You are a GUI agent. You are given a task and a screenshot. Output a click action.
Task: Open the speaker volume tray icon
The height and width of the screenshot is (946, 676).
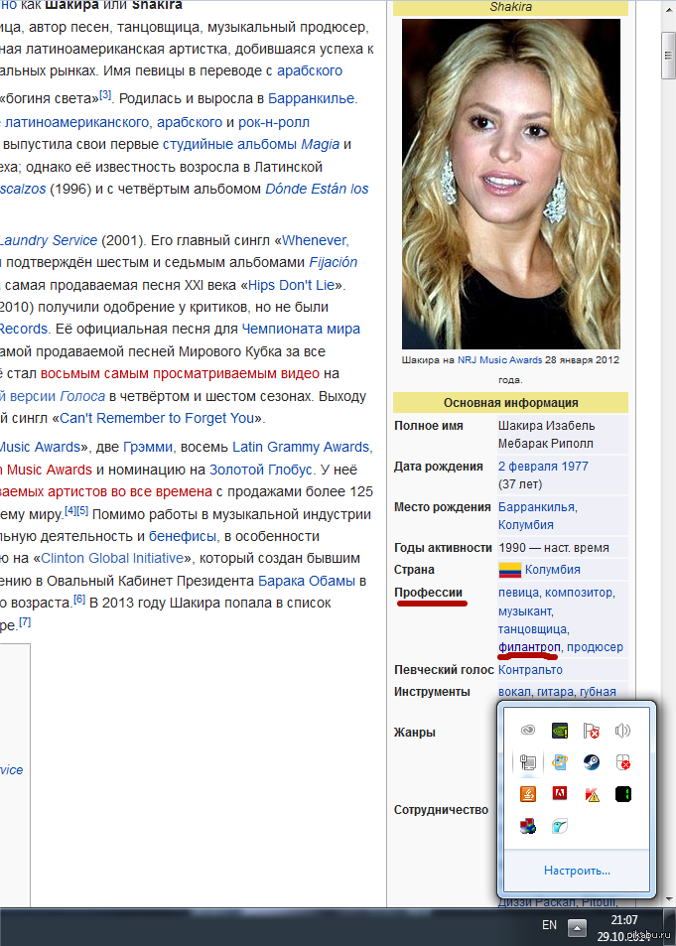[622, 731]
